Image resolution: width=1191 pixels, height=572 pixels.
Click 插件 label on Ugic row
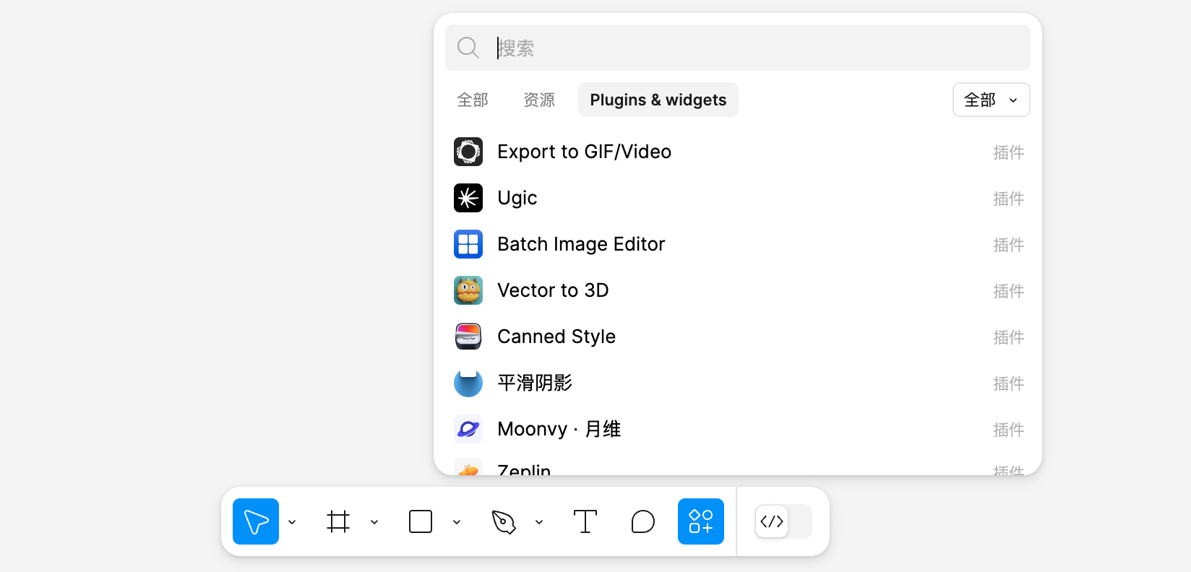pos(1009,199)
